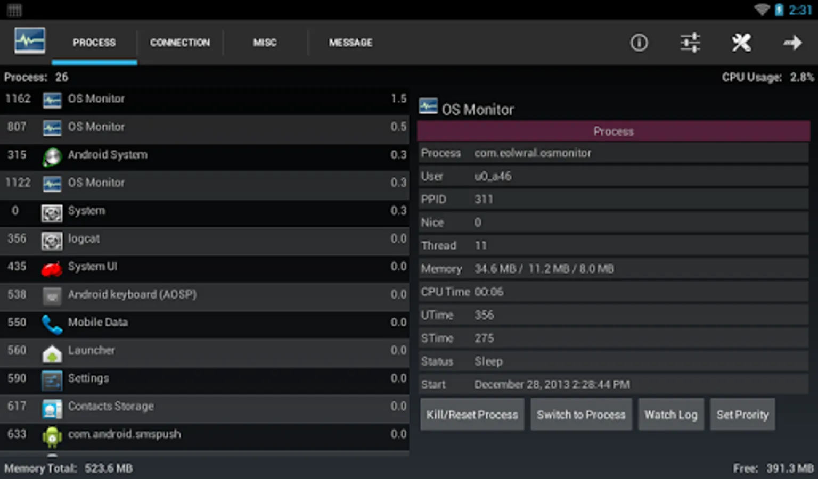Image resolution: width=818 pixels, height=479 pixels.
Task: Open the sliders settings icon
Action: pos(690,43)
